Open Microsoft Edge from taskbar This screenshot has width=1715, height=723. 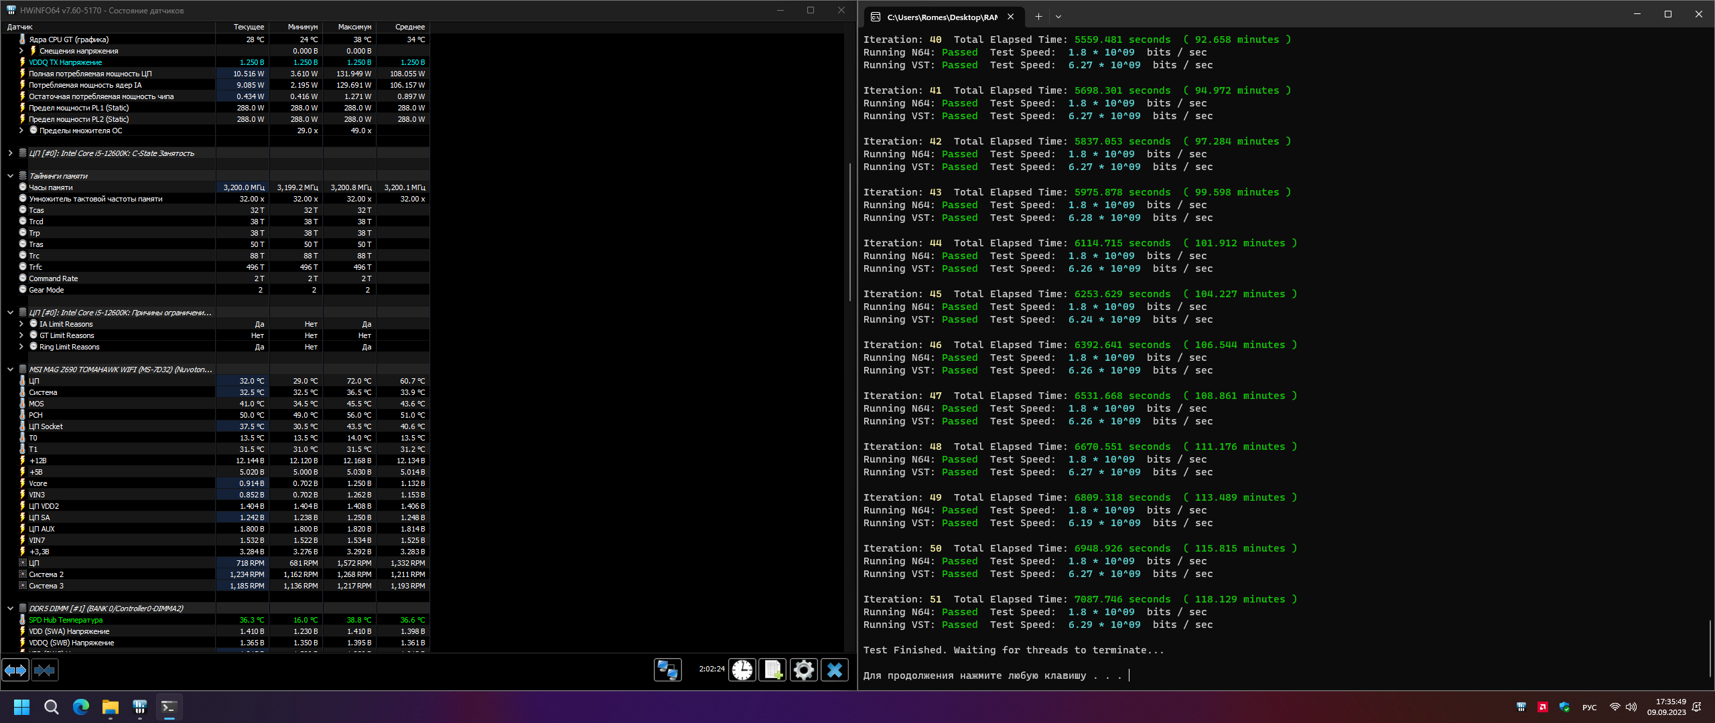(81, 707)
